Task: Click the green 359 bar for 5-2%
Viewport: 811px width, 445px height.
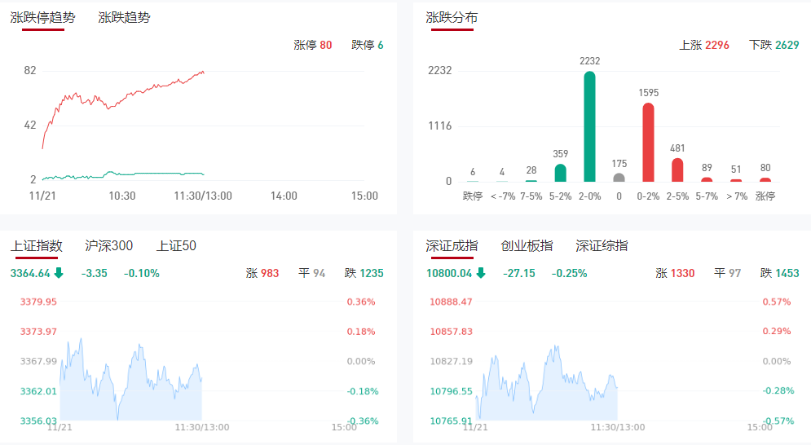Action: [x=560, y=173]
